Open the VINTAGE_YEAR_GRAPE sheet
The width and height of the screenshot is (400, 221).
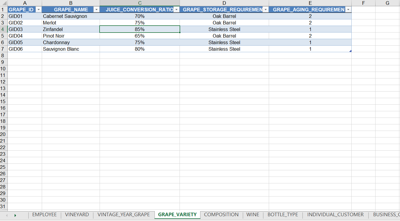coord(124,214)
